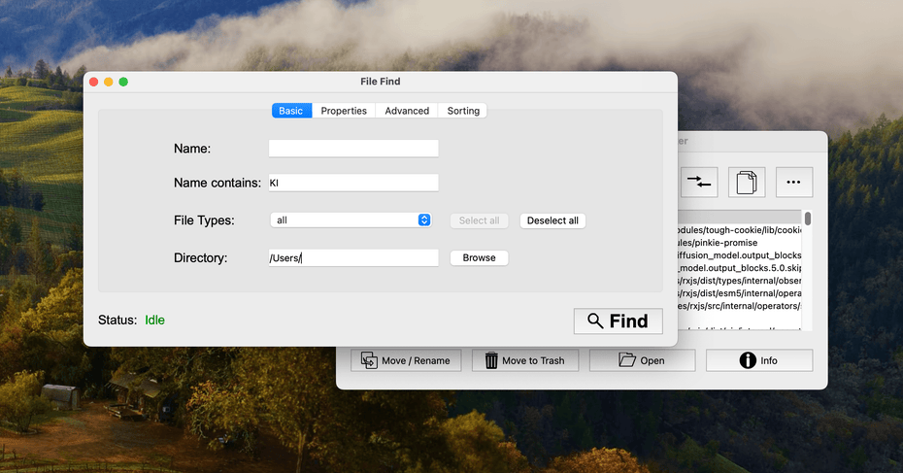Click the swap arrows icon button
This screenshot has width=903, height=473.
click(x=699, y=182)
